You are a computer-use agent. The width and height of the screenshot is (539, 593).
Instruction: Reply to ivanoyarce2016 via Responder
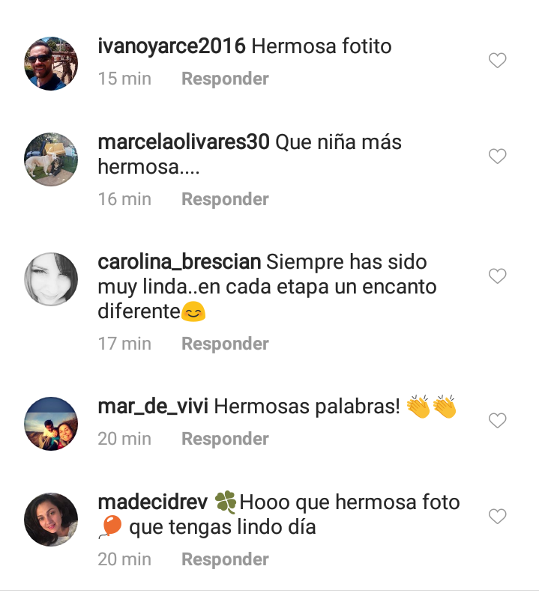(225, 79)
